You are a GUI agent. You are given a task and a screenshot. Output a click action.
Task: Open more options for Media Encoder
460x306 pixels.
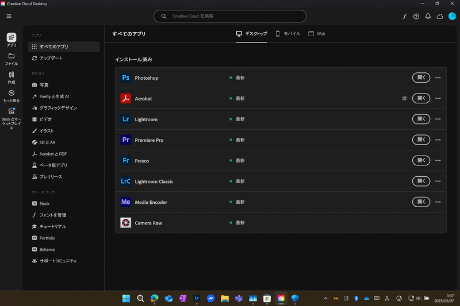438,202
